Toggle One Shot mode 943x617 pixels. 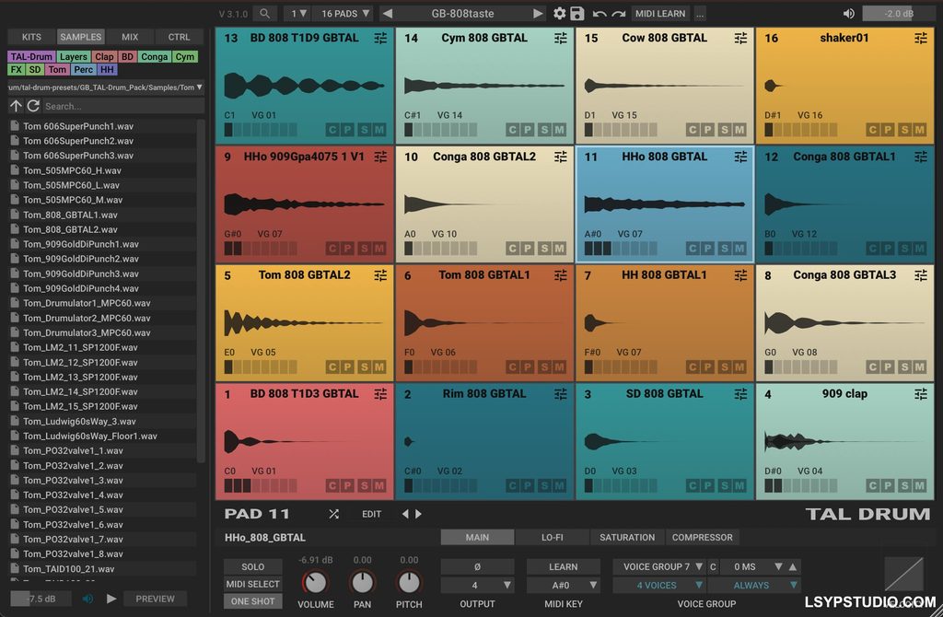click(x=252, y=601)
